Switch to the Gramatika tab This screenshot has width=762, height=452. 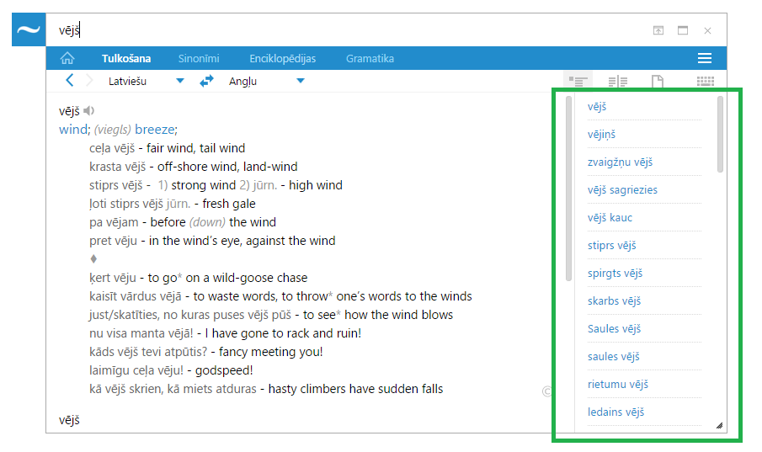click(x=370, y=59)
